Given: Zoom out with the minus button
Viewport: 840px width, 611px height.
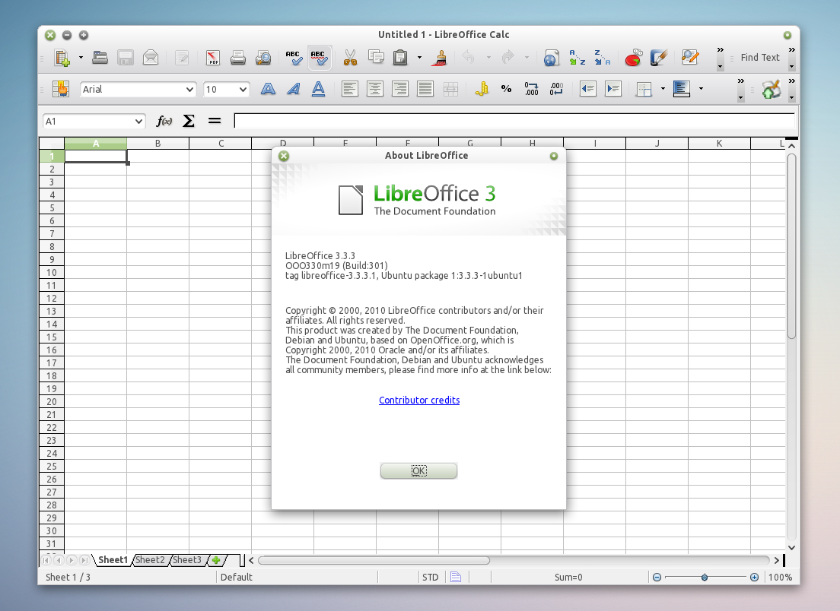Looking at the screenshot, I should click(657, 578).
